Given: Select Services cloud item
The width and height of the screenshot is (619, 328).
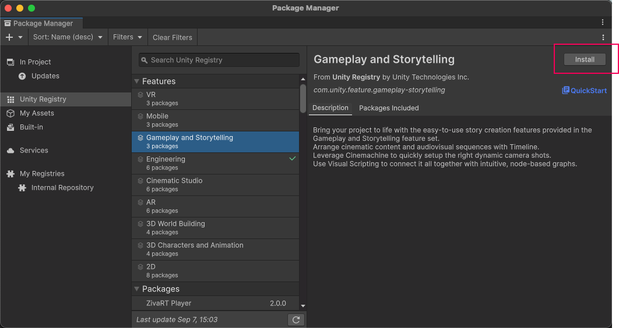Looking at the screenshot, I should [x=34, y=151].
